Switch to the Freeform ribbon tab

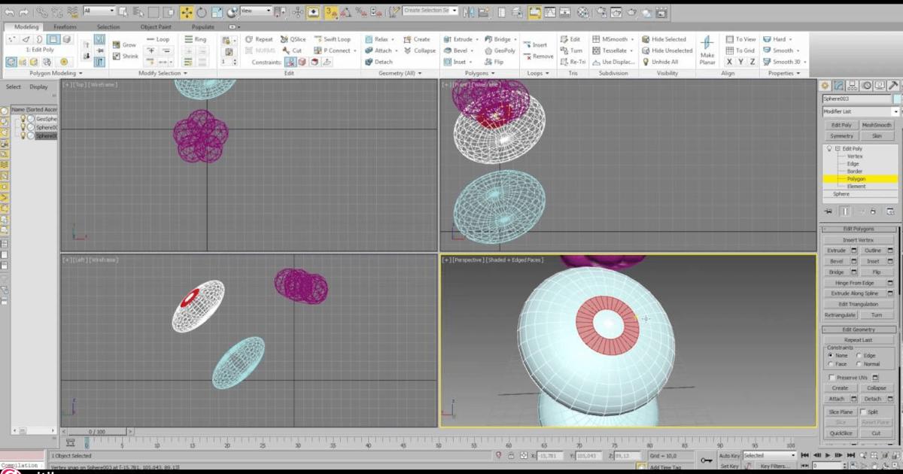65,27
